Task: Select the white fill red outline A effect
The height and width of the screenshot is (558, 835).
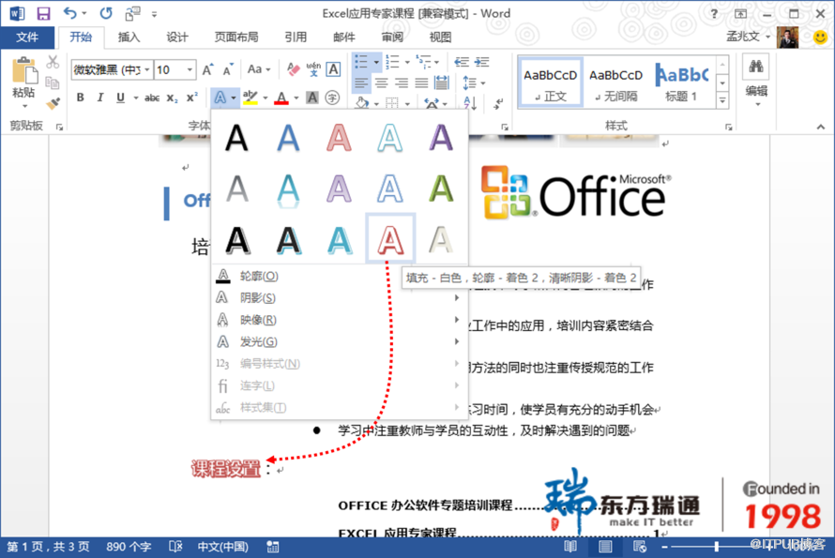Action: tap(390, 239)
